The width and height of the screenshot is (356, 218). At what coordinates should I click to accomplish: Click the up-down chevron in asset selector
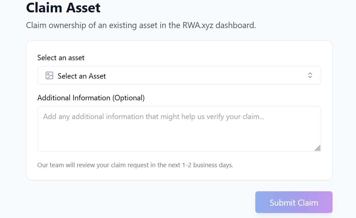tap(310, 76)
